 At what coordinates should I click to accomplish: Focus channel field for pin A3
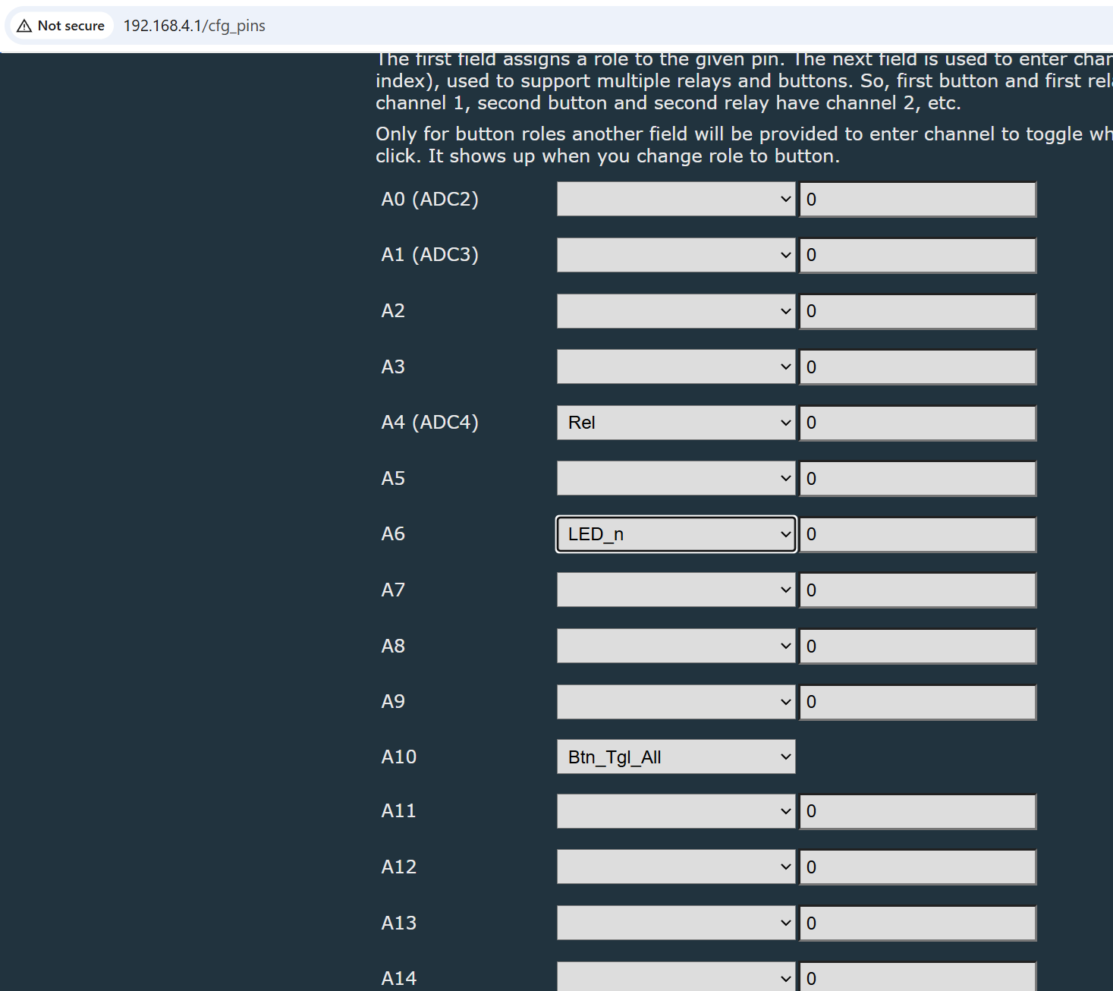click(918, 367)
